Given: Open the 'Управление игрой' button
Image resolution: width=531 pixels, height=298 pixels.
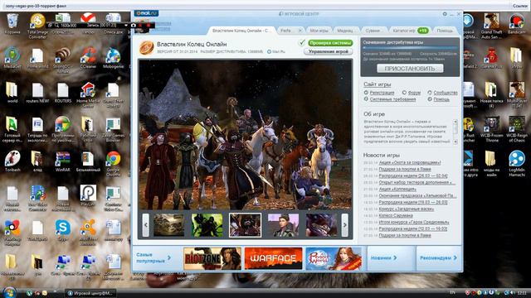Looking at the screenshot, I should pyautogui.click(x=329, y=51).
